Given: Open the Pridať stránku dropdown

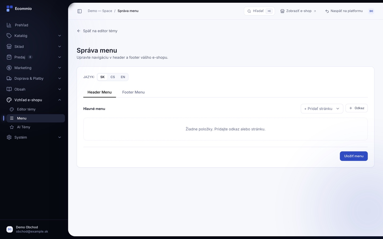Looking at the screenshot, I should (x=322, y=109).
